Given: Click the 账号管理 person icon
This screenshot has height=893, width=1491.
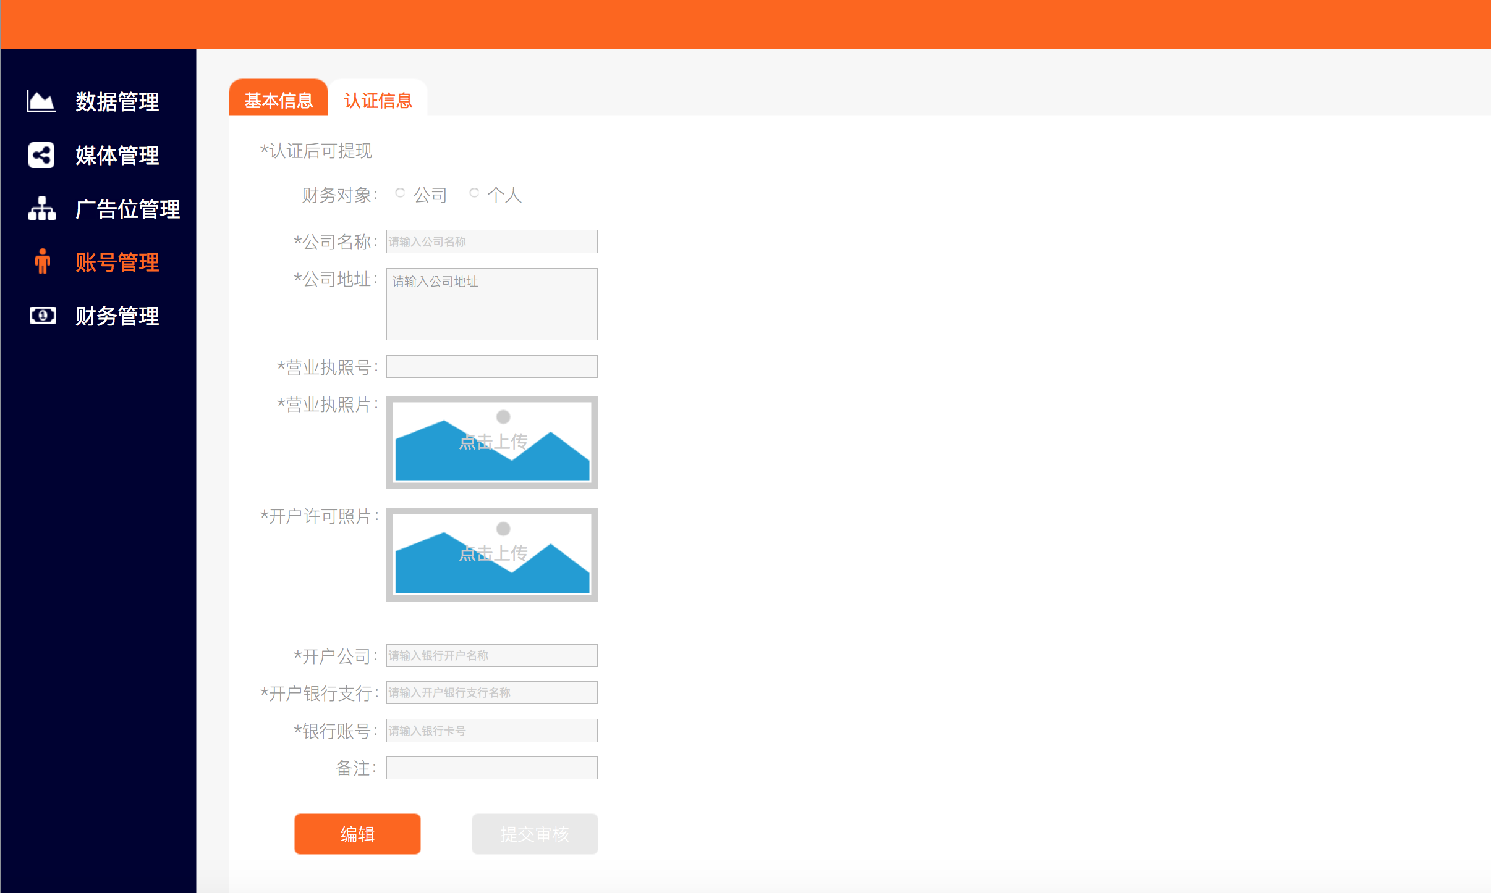Looking at the screenshot, I should 42,262.
